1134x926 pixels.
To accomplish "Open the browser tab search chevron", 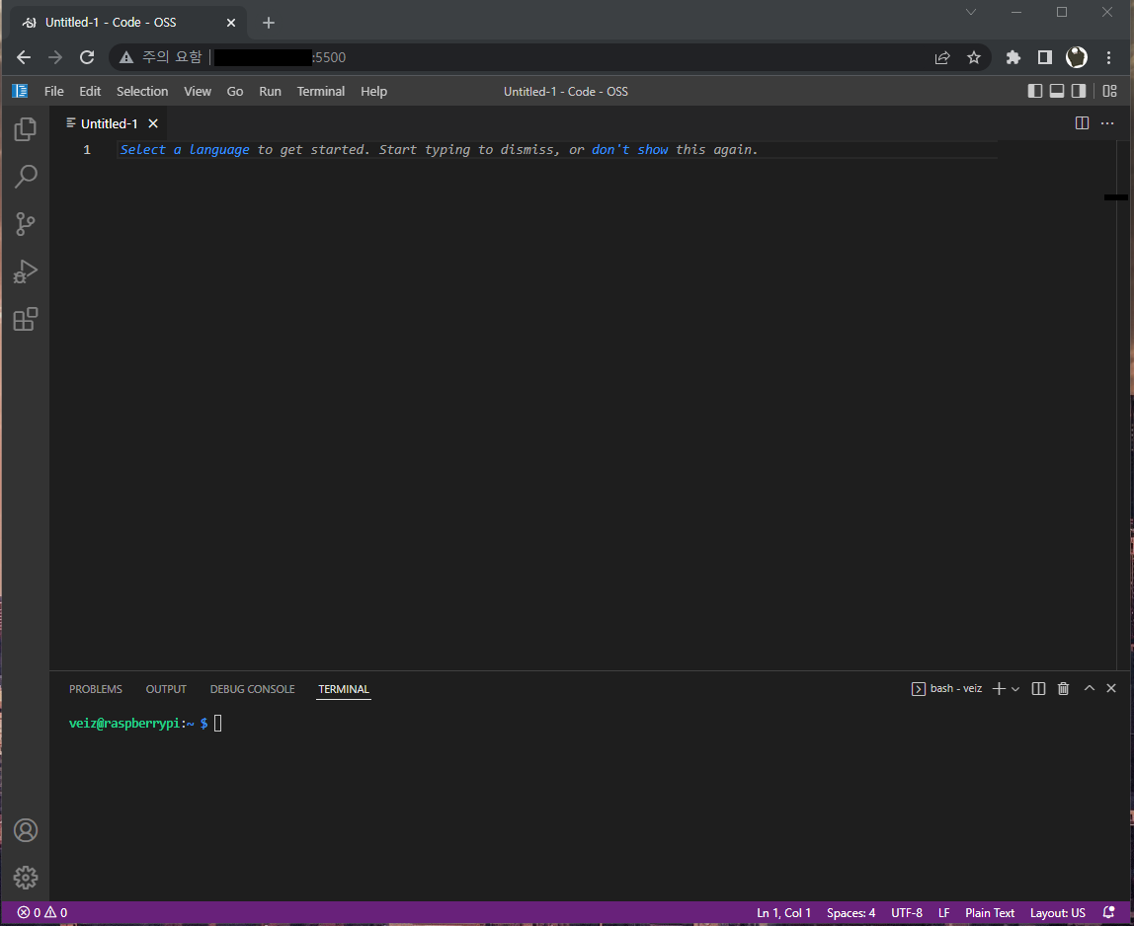I will click(971, 12).
